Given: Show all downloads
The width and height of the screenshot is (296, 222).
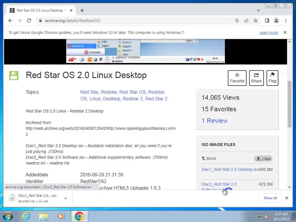Looking at the screenshot, I should 270,198.
